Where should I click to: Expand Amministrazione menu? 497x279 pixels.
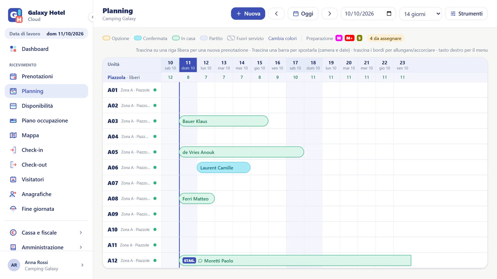[46, 247]
